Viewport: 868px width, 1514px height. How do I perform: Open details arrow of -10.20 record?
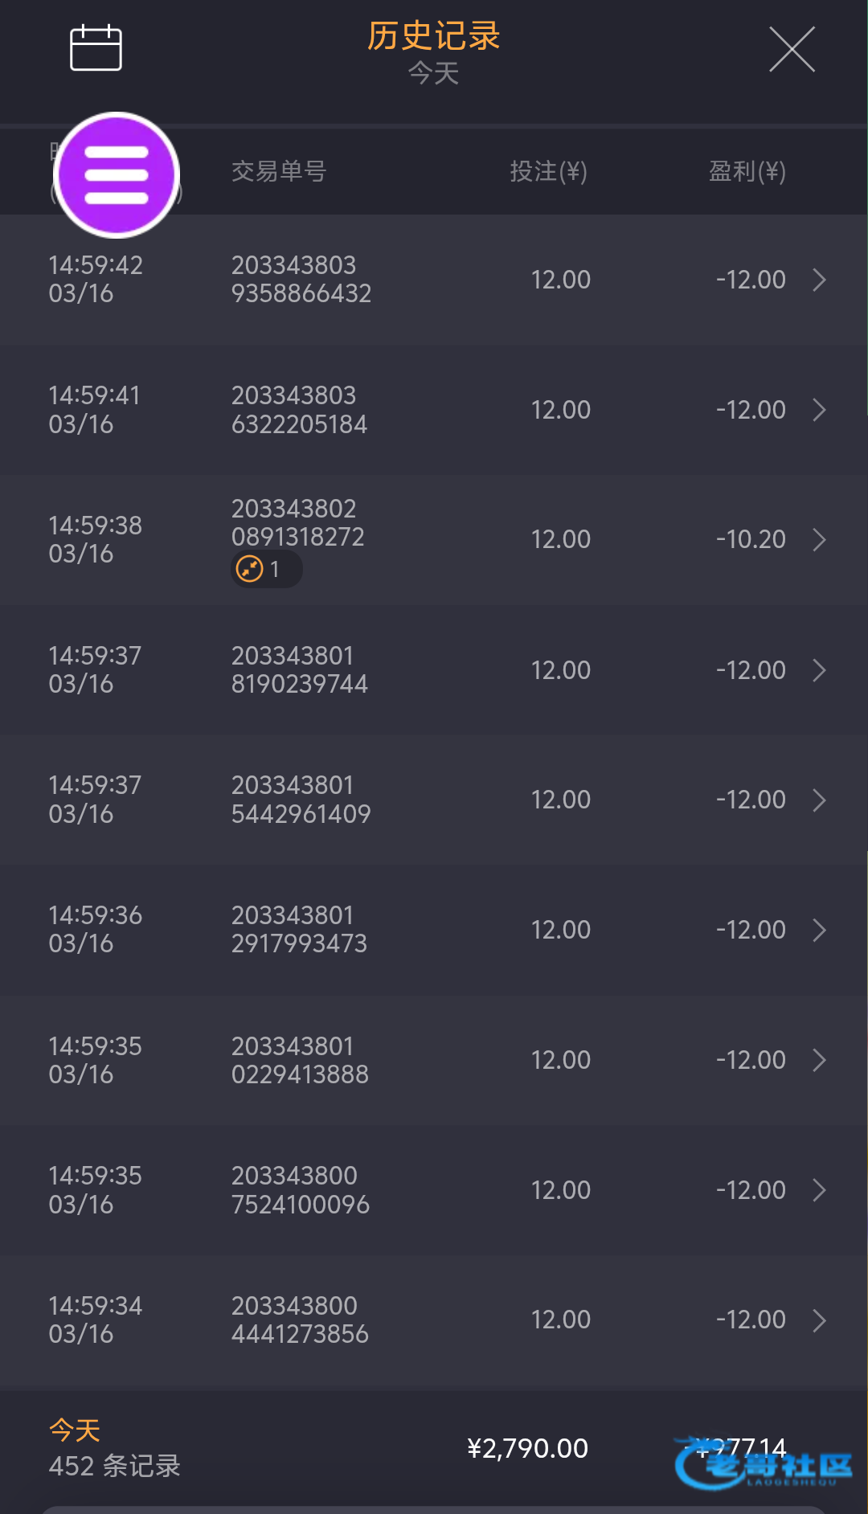click(819, 540)
